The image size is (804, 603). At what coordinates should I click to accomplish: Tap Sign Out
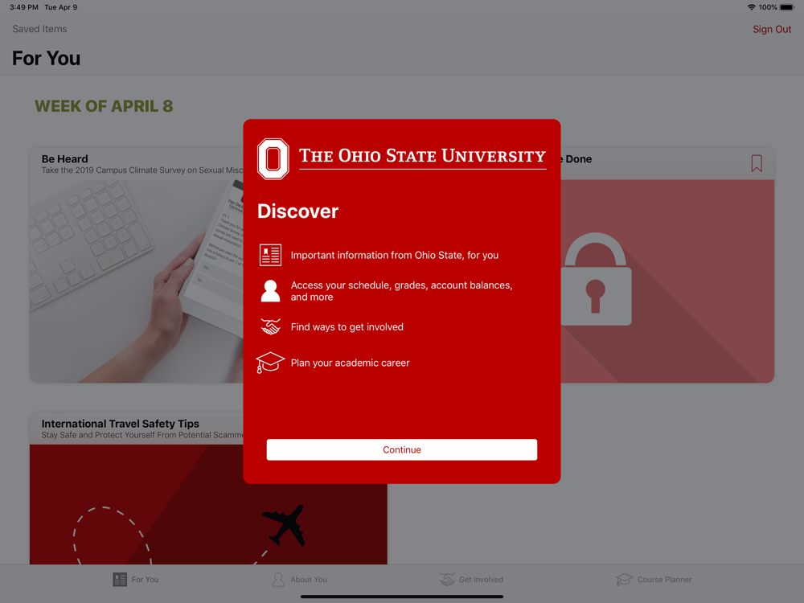point(772,29)
